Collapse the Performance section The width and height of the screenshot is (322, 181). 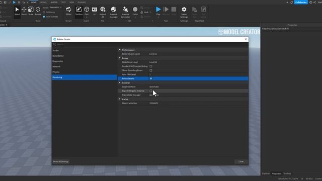pos(120,50)
